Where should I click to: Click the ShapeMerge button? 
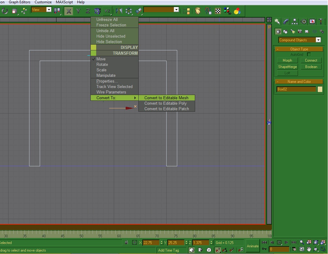click(287, 67)
